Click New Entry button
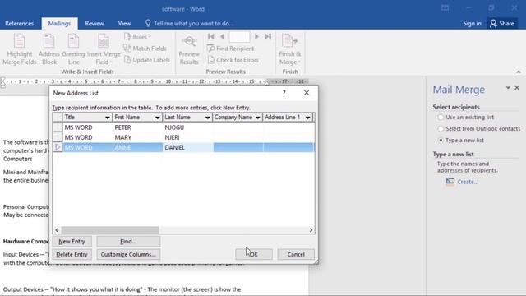This screenshot has width=526, height=296. tap(72, 241)
